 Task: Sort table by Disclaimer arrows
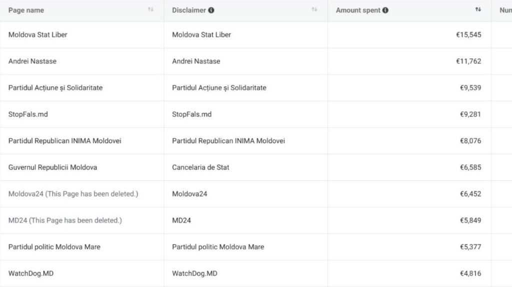[314, 9]
